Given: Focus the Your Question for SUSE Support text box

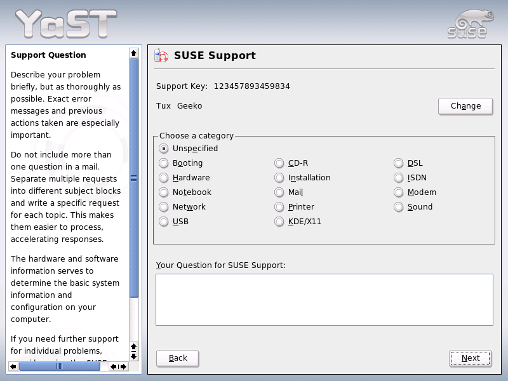Looking at the screenshot, I should coord(324,300).
